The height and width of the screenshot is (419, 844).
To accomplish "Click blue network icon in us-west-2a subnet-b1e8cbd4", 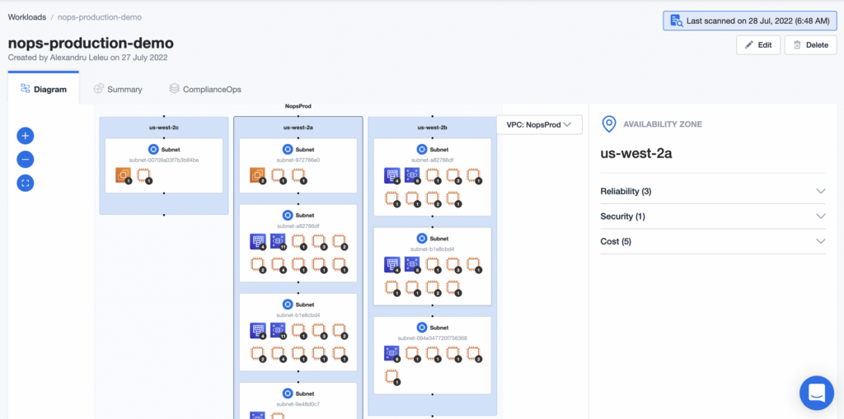I will (x=258, y=331).
